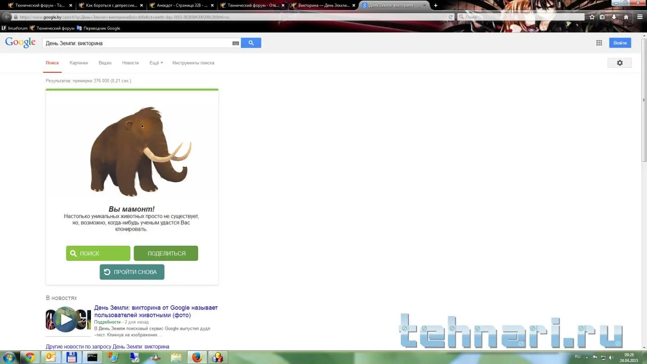Show bookmarks list icon in Firefox toolbar
Viewport: 647px width, 364px height.
tap(602, 17)
